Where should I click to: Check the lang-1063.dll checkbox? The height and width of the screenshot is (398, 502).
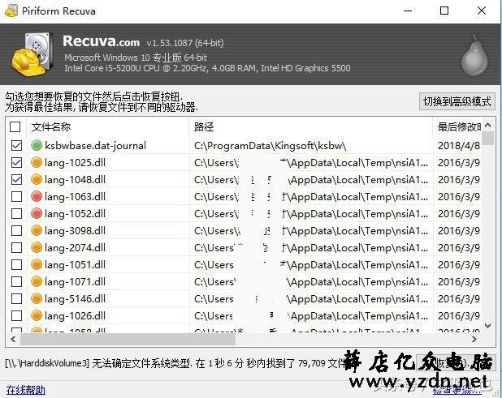[16, 196]
